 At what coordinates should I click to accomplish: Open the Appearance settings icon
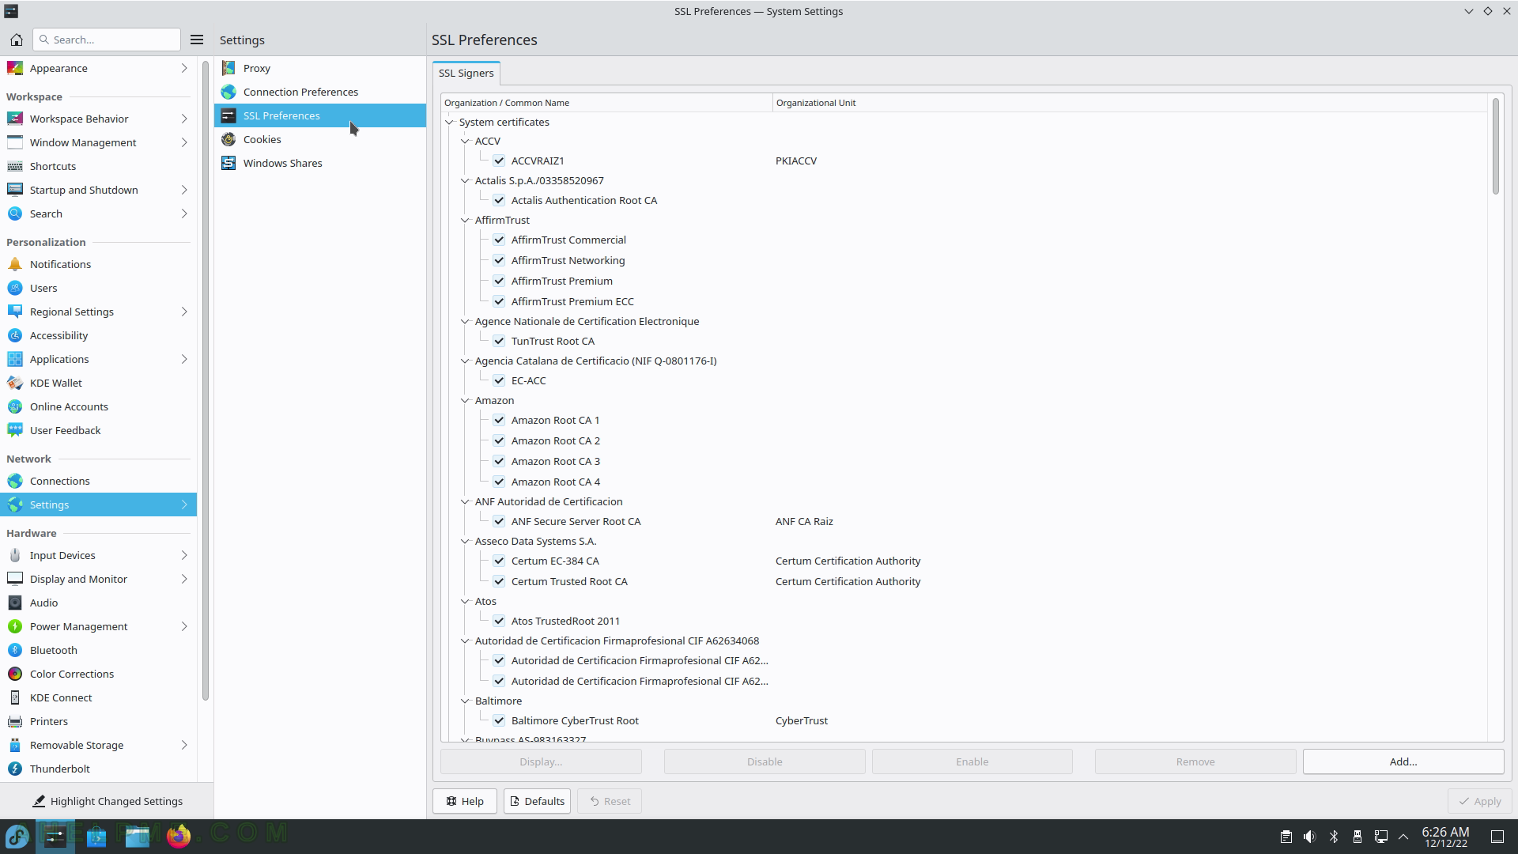[x=15, y=68]
